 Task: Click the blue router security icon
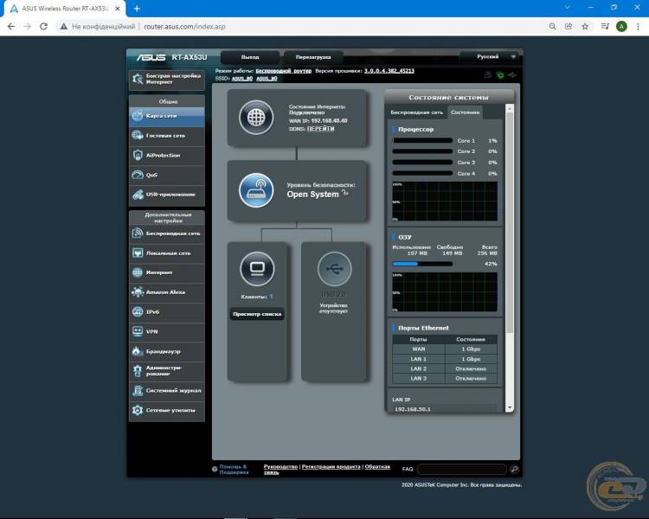[x=256, y=190]
